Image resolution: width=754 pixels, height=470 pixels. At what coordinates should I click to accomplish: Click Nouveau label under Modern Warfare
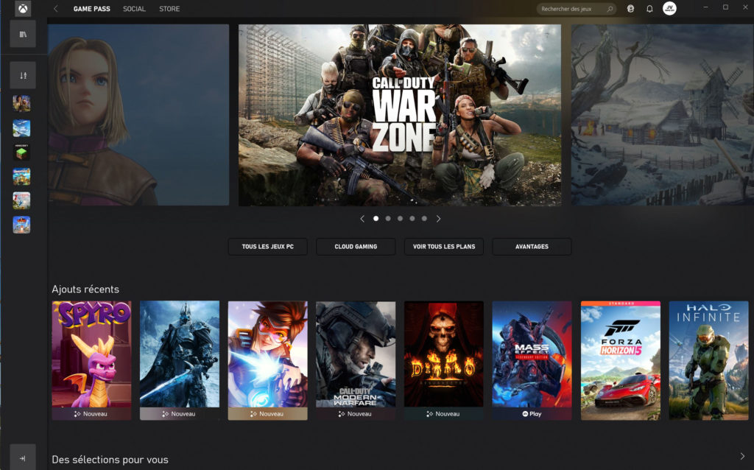(x=356, y=414)
